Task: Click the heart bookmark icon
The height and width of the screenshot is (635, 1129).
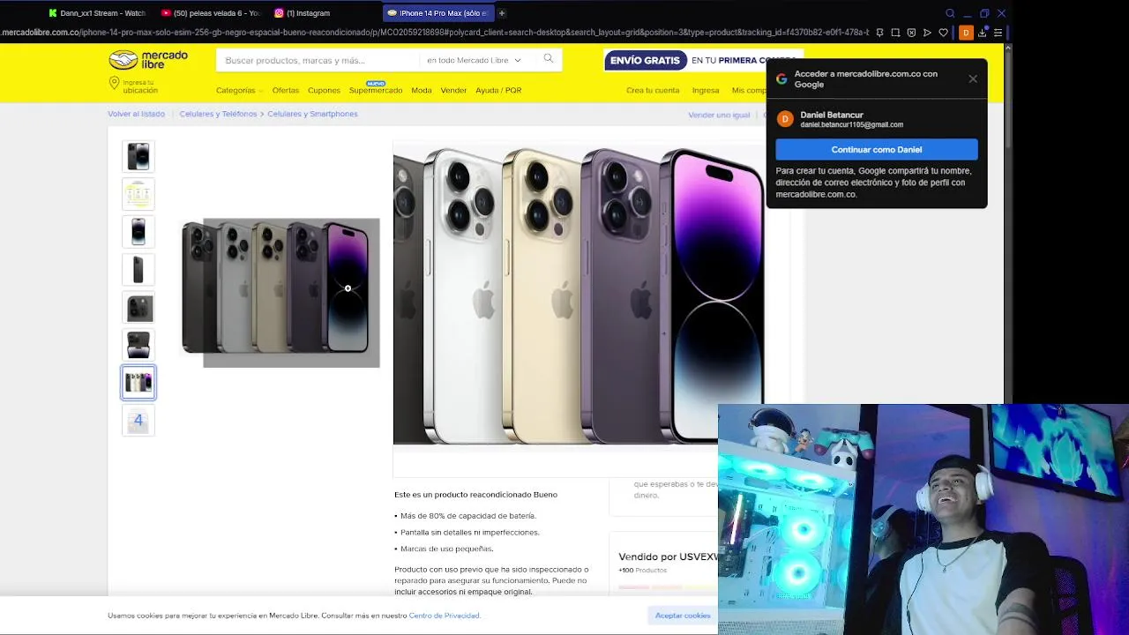Action: click(943, 33)
